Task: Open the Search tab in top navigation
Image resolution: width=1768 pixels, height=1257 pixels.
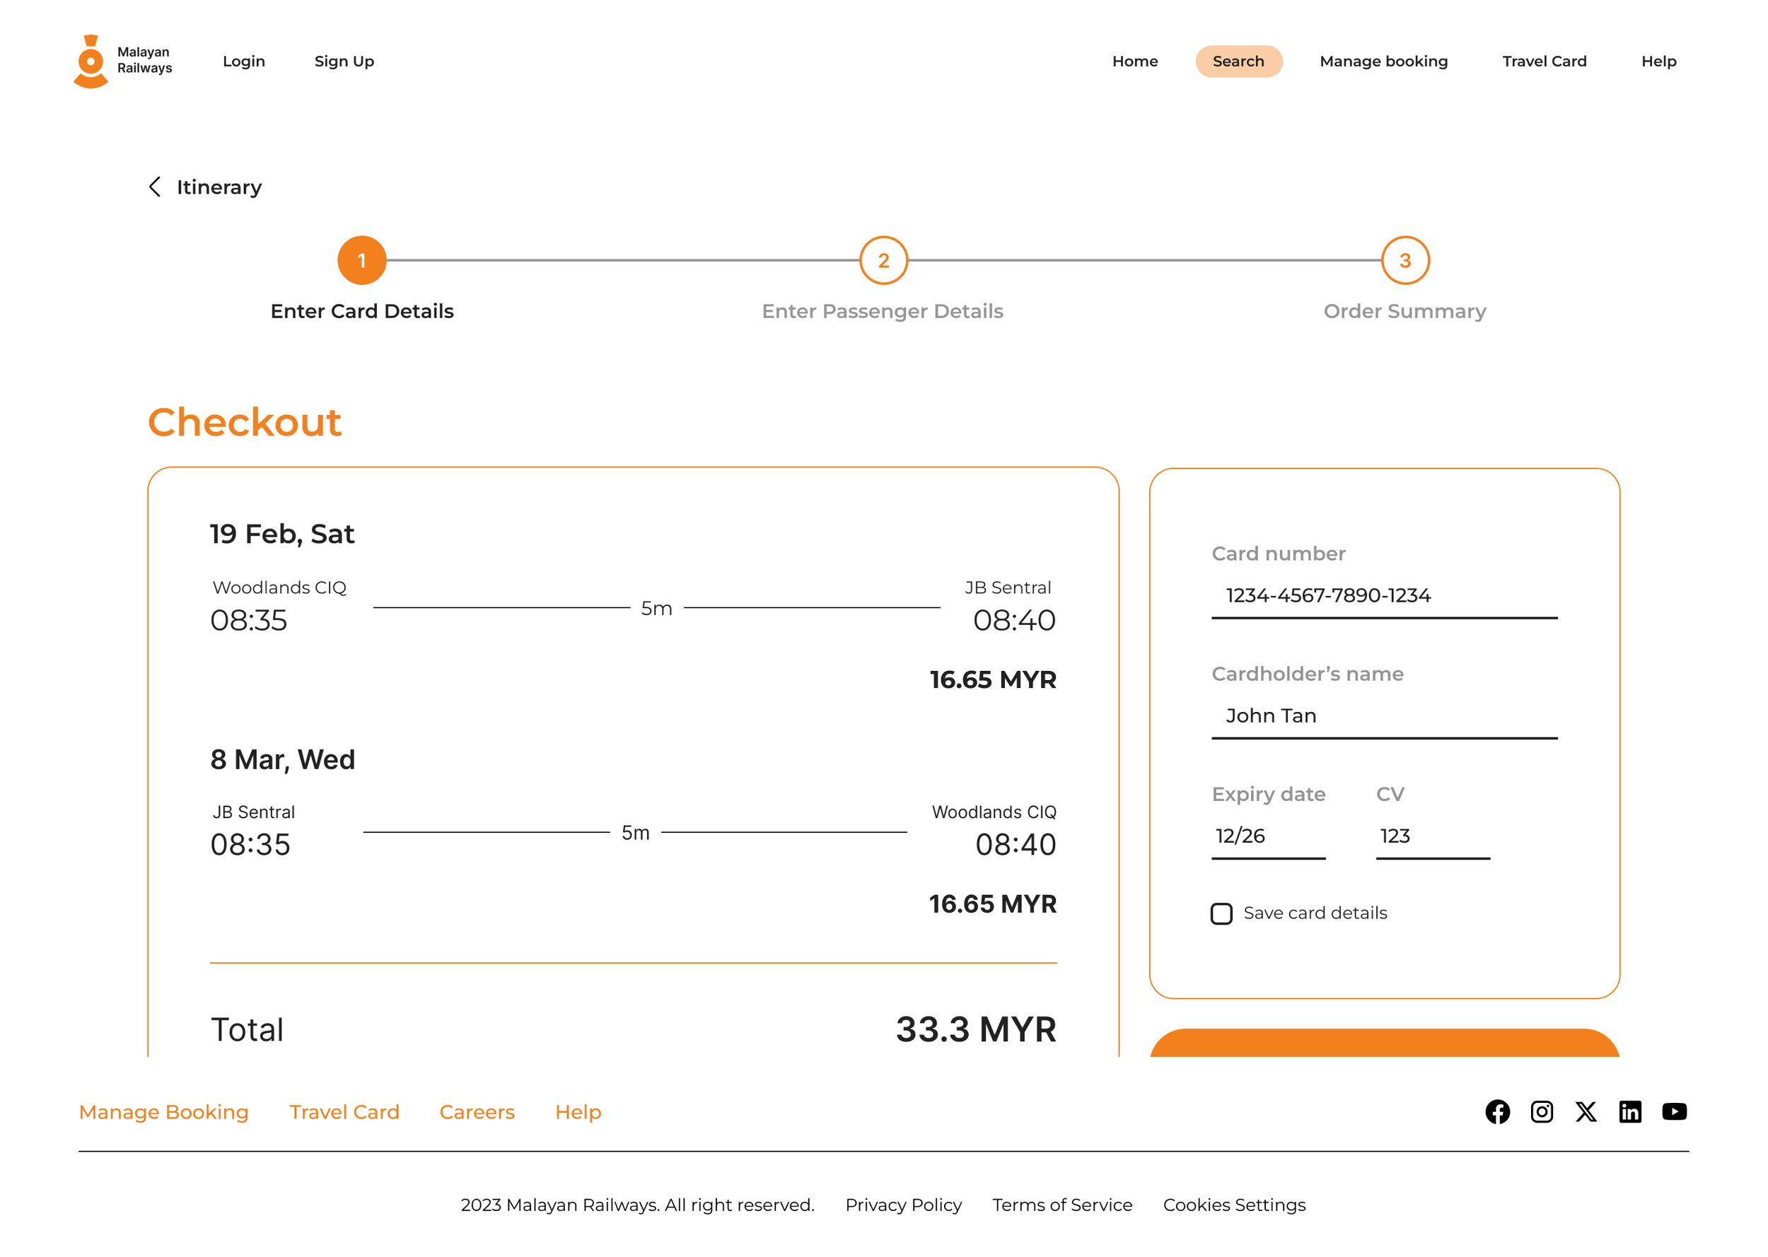Action: coord(1238,61)
